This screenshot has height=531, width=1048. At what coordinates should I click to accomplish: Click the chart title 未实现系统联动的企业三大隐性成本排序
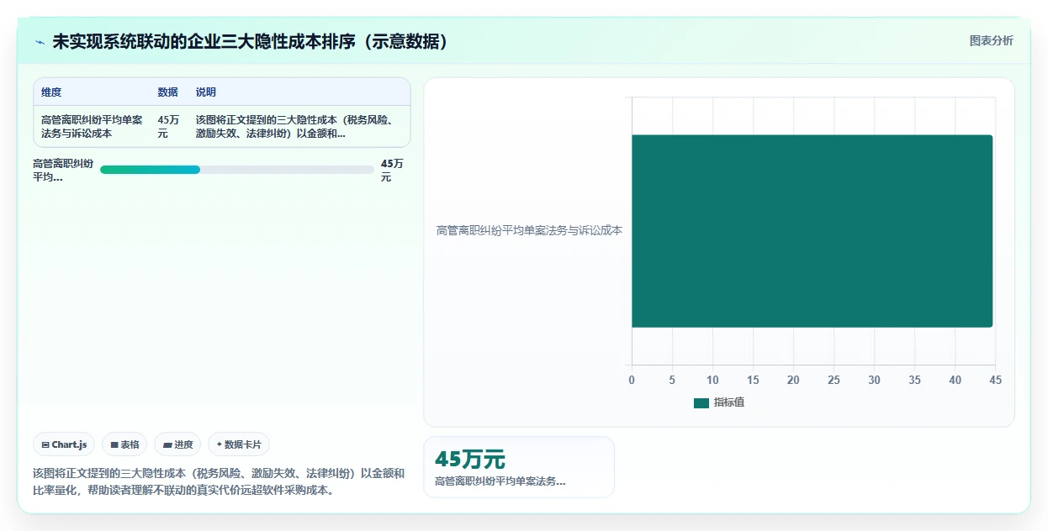click(250, 41)
